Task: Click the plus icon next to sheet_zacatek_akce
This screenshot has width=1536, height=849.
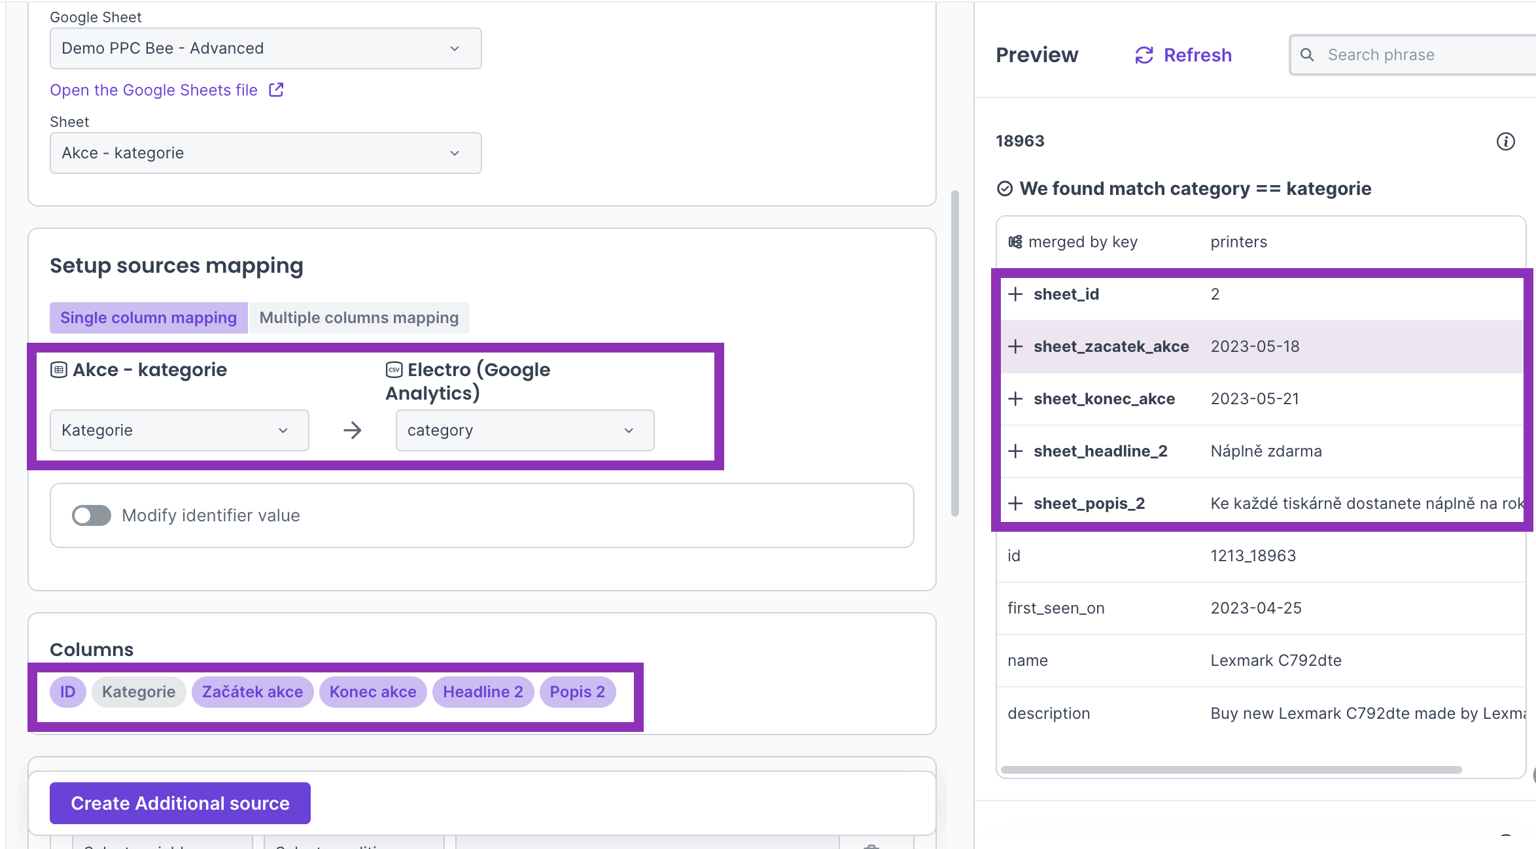Action: click(x=1015, y=347)
